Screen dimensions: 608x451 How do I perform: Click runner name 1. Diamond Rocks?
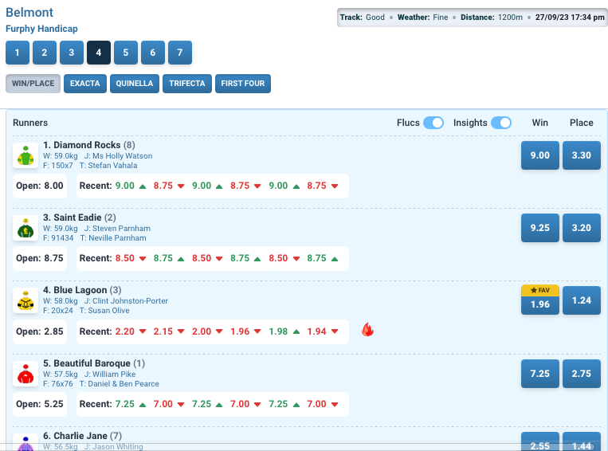[x=82, y=145]
